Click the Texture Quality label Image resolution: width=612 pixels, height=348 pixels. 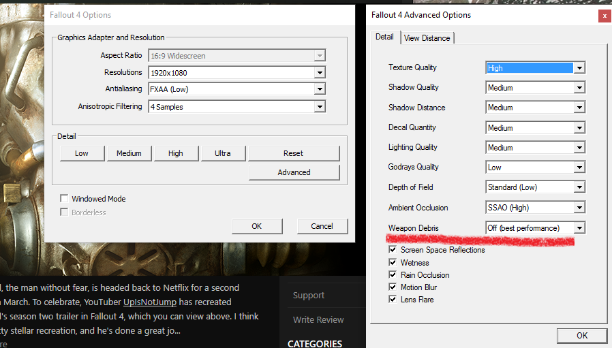[412, 67]
